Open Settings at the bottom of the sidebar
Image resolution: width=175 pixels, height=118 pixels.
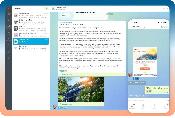(9, 57)
